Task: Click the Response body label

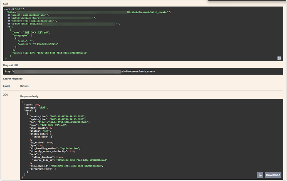Action: point(29,96)
